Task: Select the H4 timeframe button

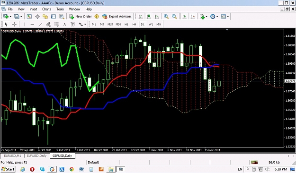Action: [x=134, y=24]
